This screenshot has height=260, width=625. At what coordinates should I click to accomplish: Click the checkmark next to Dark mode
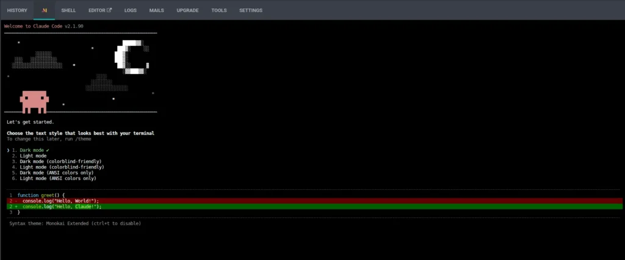click(48, 150)
